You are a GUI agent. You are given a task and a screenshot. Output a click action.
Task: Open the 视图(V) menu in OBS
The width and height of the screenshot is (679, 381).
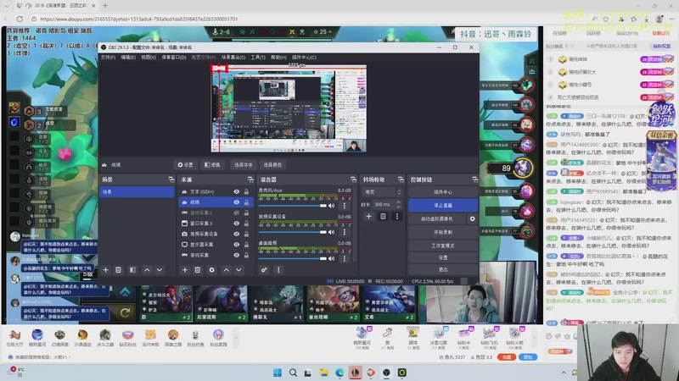pos(148,58)
